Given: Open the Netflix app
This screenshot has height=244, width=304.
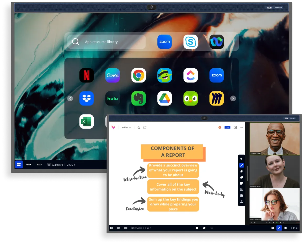Looking at the screenshot, I should [87, 75].
